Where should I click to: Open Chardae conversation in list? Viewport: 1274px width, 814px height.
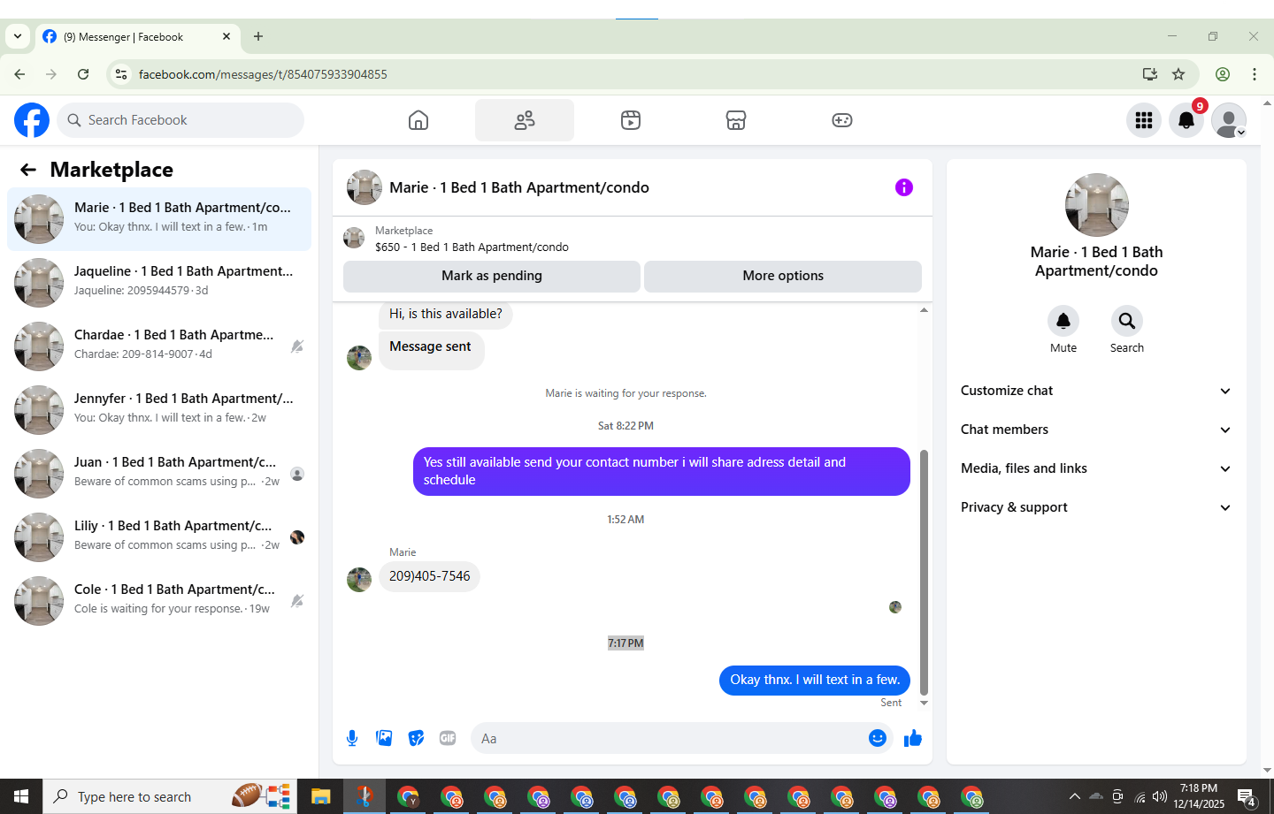point(159,346)
